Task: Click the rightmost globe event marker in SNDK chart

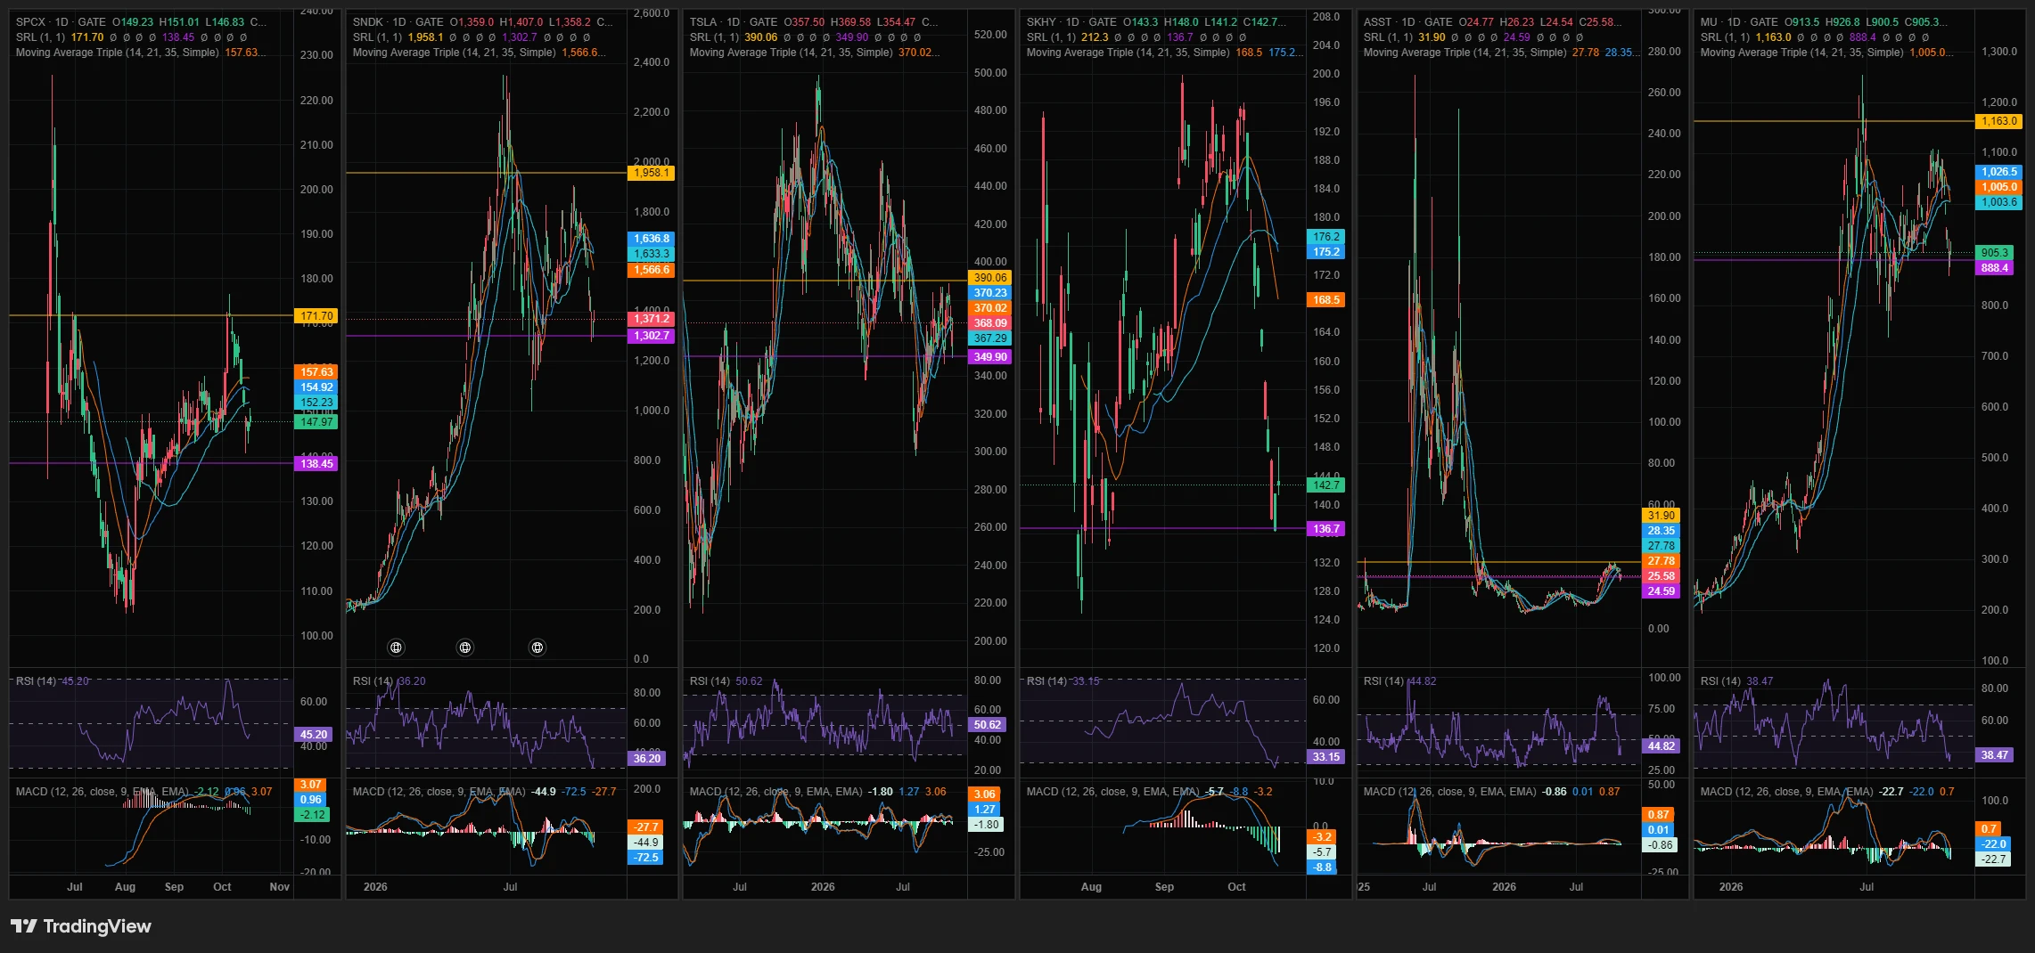Action: (537, 648)
